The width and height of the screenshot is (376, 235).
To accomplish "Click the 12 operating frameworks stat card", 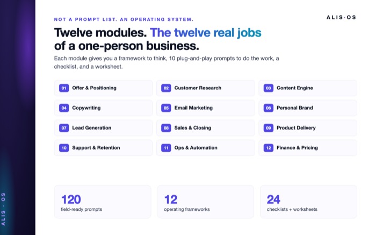I will [x=206, y=202].
